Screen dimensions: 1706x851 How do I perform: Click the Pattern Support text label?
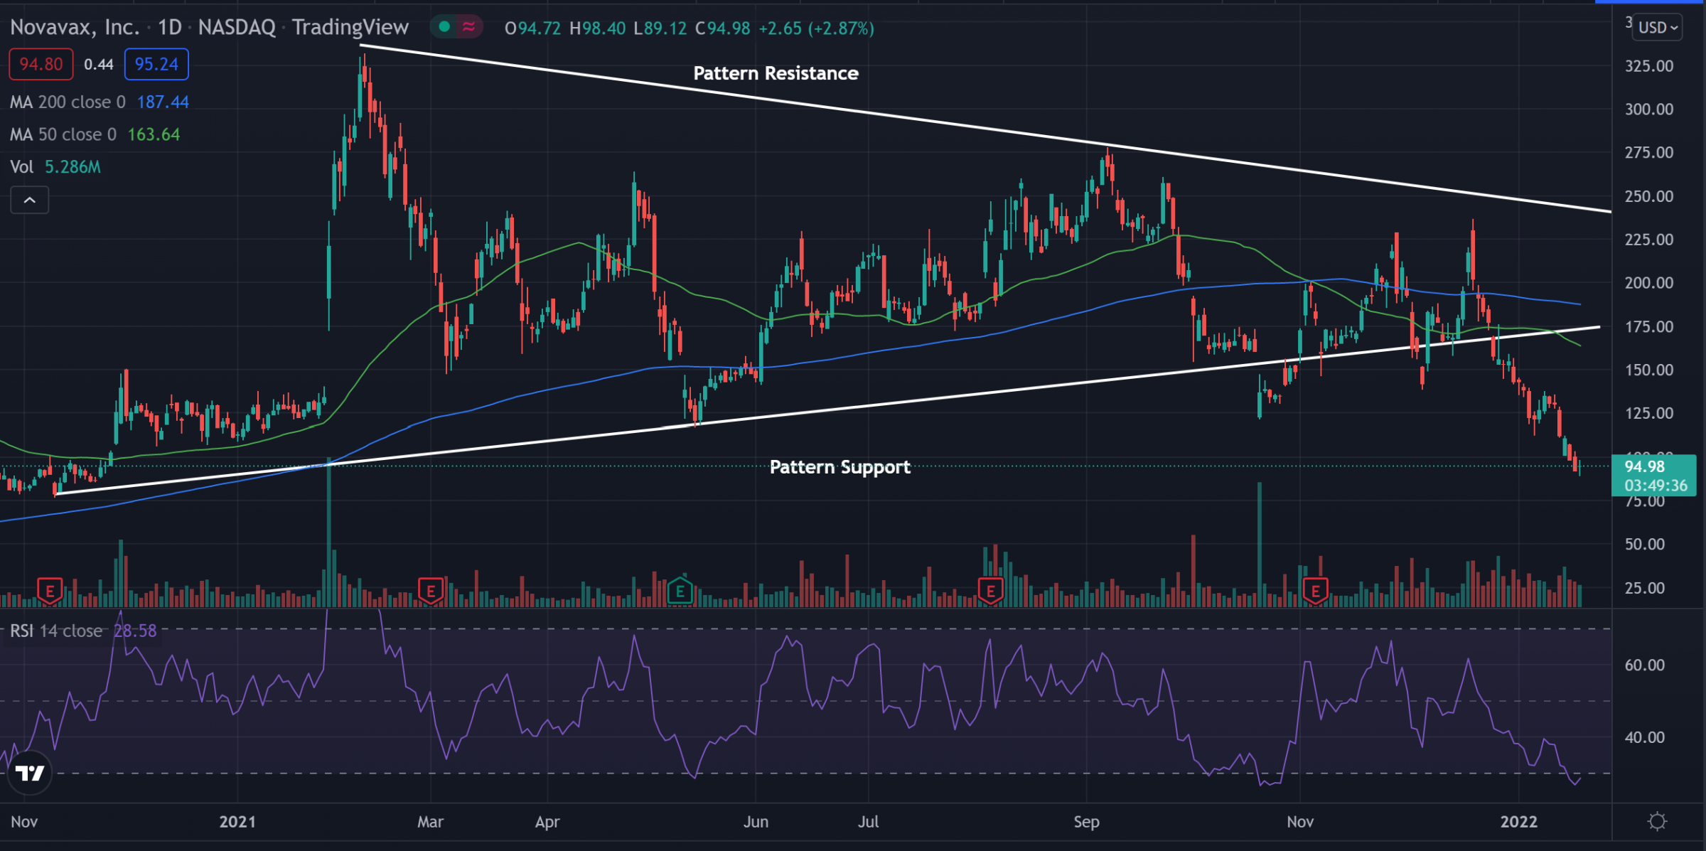pyautogui.click(x=839, y=467)
